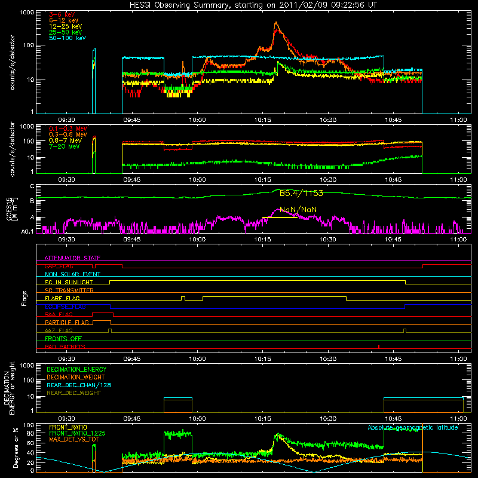Click the FRONT_RATIO_1225 legend label
The width and height of the screenshot is (478, 478).
(78, 433)
